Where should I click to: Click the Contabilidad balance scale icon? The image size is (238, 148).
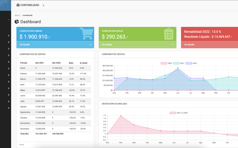click(x=18, y=5)
